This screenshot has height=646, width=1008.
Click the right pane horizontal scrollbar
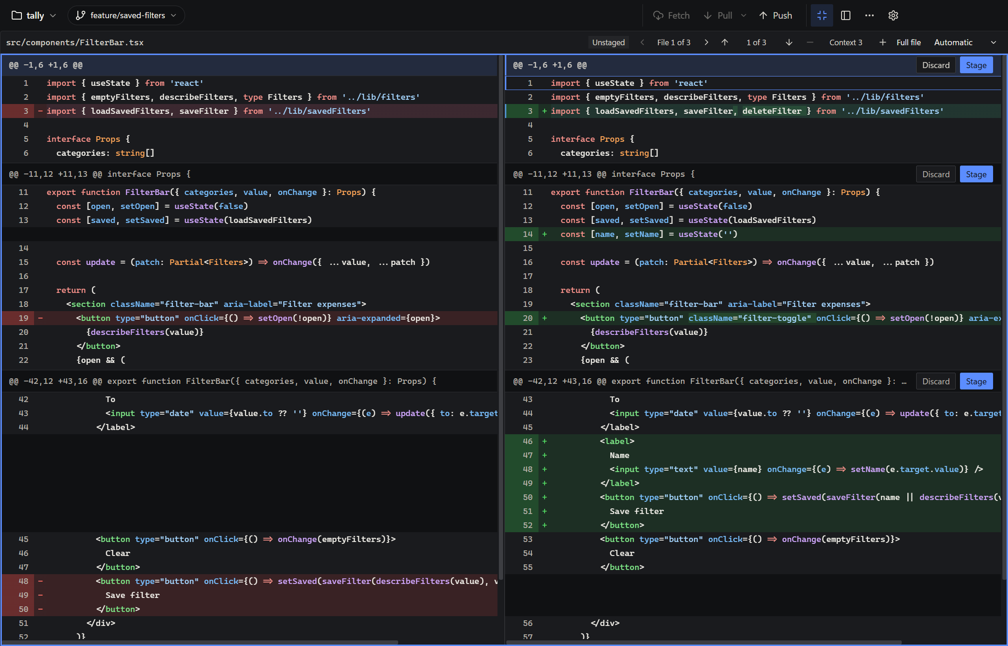click(704, 642)
